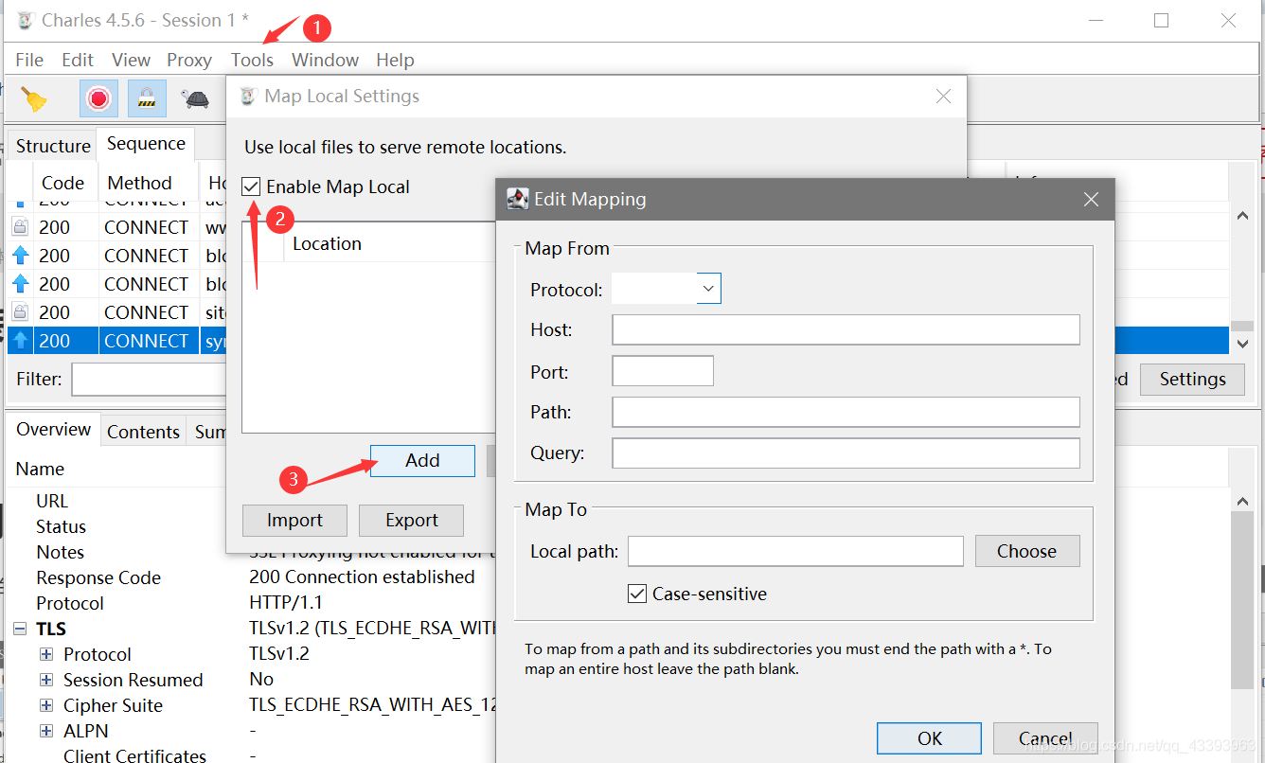Switch to the Sequence tab
The height and width of the screenshot is (763, 1265).
click(x=146, y=144)
